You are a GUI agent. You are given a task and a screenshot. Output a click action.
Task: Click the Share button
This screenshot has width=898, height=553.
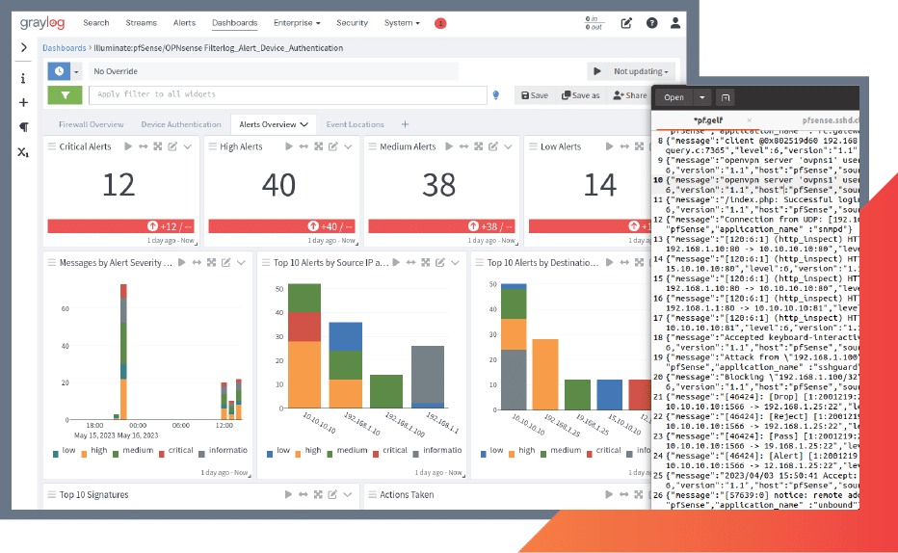tap(630, 95)
